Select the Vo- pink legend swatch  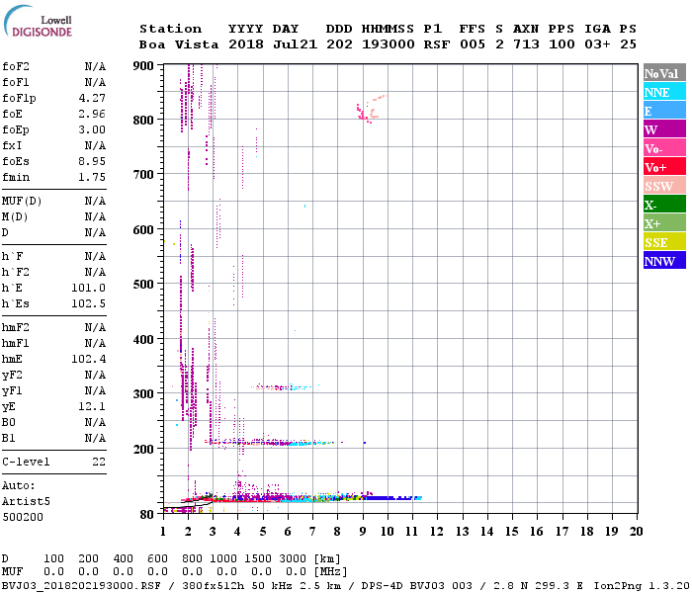coord(664,148)
